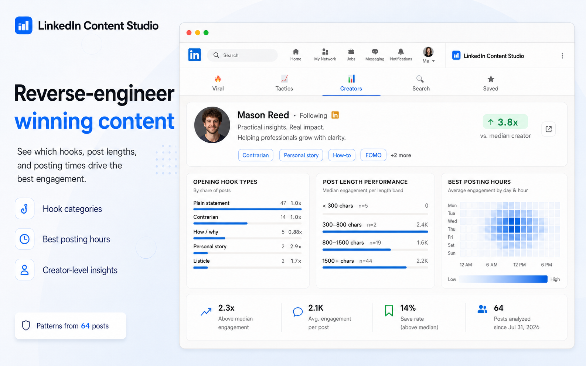Select the Personal story tag chip
The width and height of the screenshot is (586, 366).
[x=301, y=155]
